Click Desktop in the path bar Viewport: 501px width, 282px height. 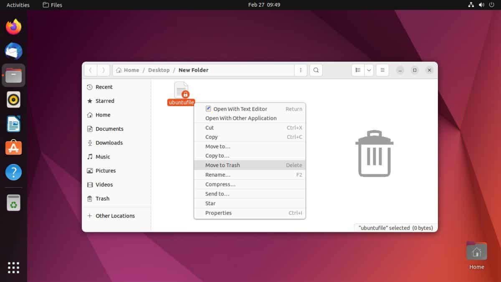point(159,70)
